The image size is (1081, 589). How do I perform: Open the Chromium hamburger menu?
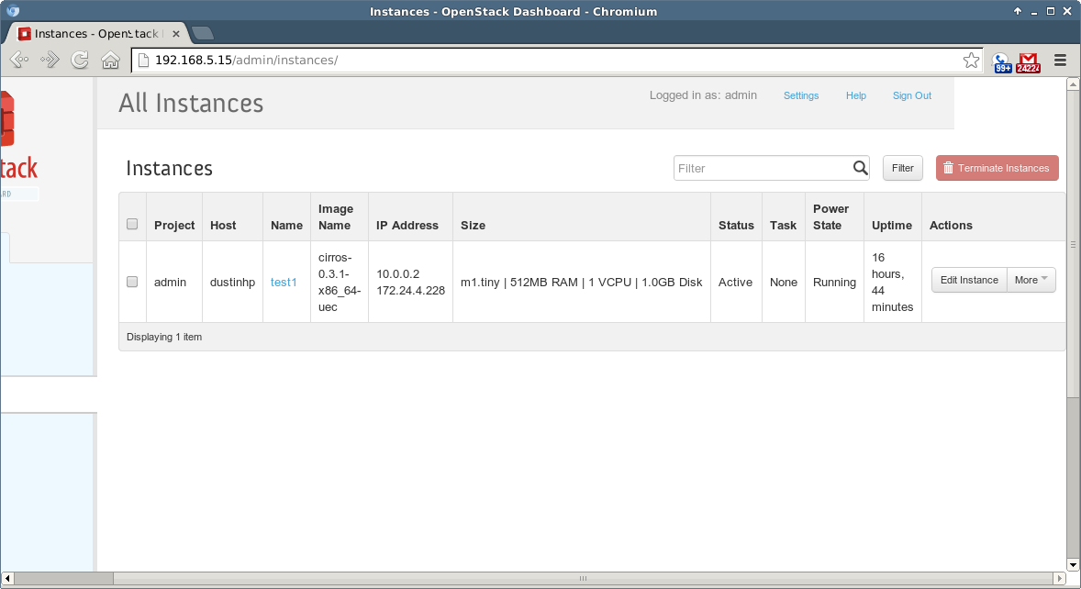click(1060, 61)
